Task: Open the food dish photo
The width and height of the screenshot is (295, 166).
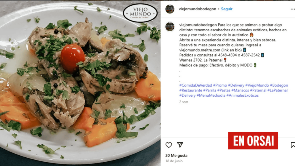Action: click(80, 83)
